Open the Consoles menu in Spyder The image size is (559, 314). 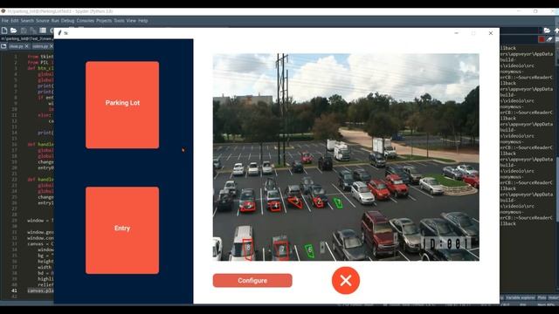click(86, 21)
